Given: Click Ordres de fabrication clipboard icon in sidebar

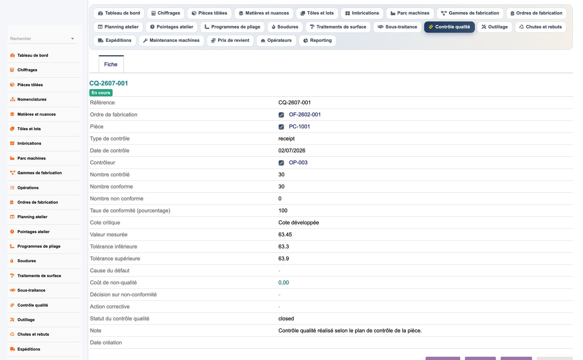Looking at the screenshot, I should click(x=12, y=202).
